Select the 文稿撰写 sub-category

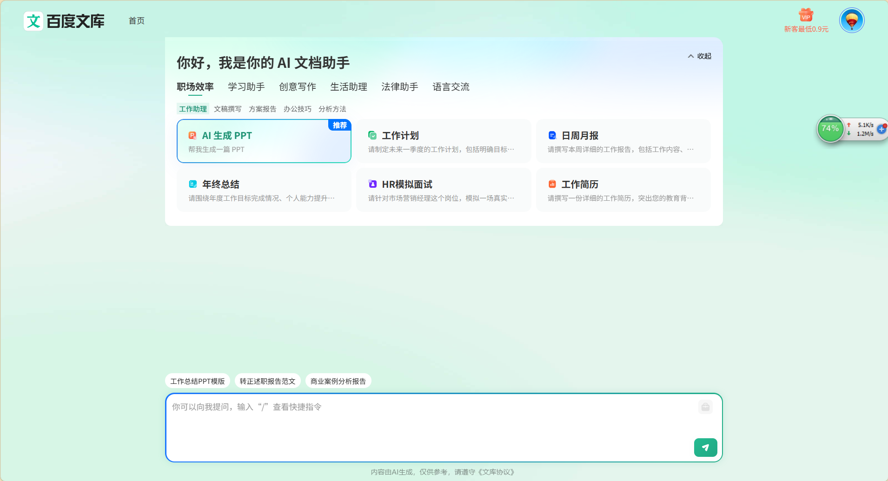coord(228,109)
